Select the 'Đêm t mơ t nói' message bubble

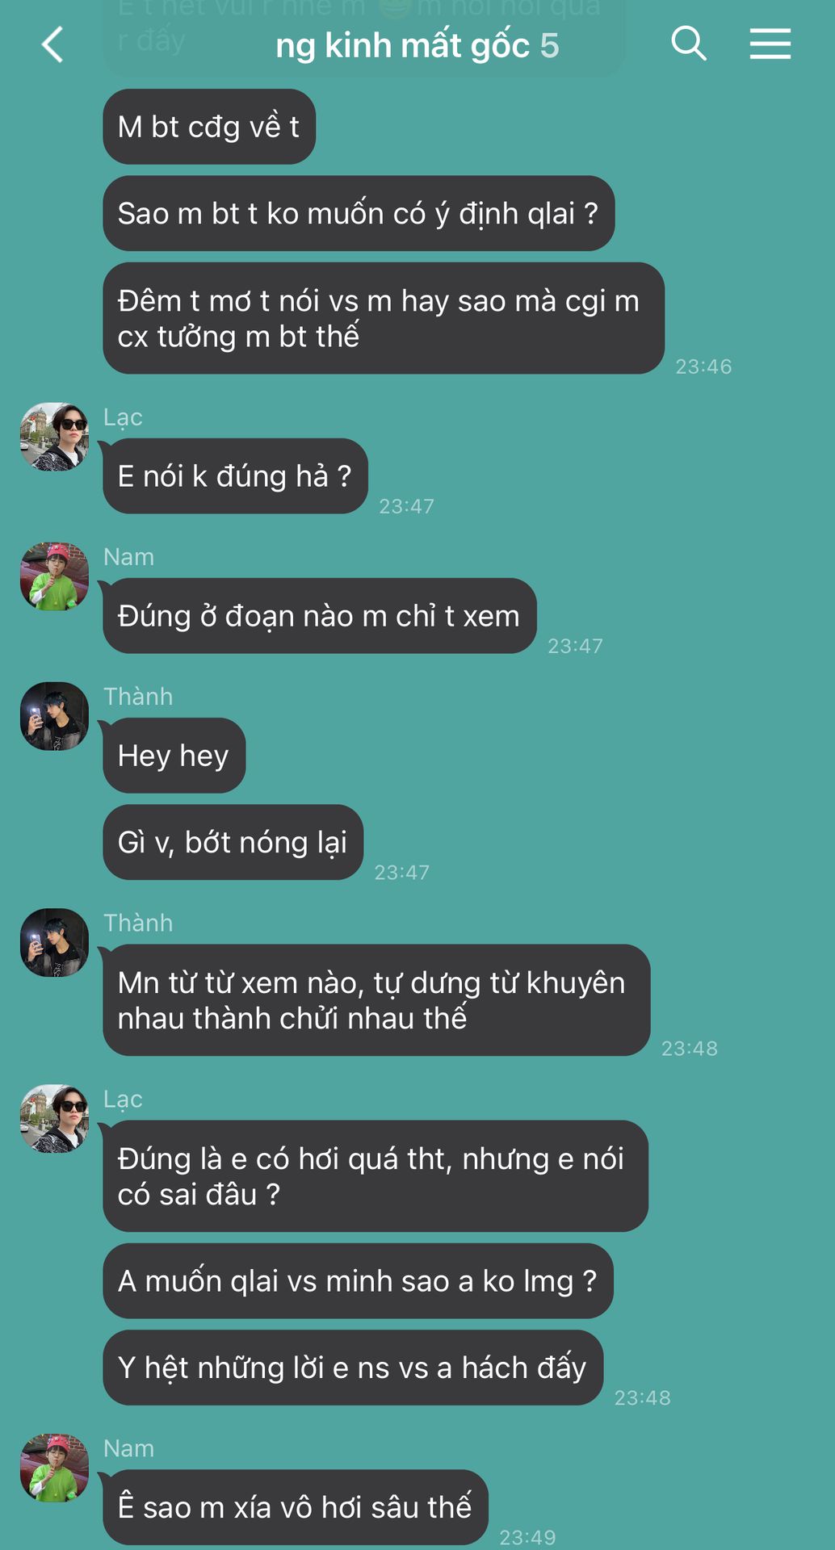tap(384, 318)
